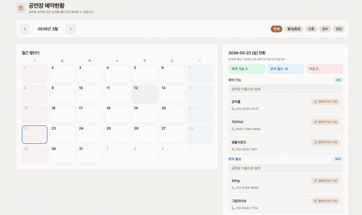The width and height of the screenshot is (362, 215).
Task: Click the red 마감 5 status badge
Action: (x=324, y=69)
